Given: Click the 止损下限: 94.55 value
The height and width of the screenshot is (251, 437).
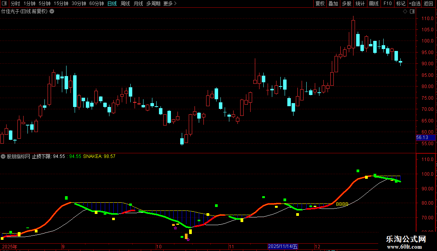Looking at the screenshot, I should [48, 156].
